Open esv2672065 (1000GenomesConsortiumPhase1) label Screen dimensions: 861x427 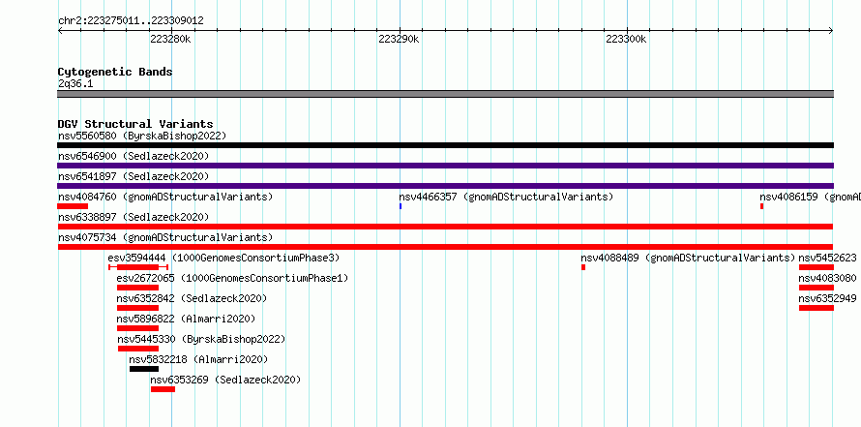click(x=232, y=278)
